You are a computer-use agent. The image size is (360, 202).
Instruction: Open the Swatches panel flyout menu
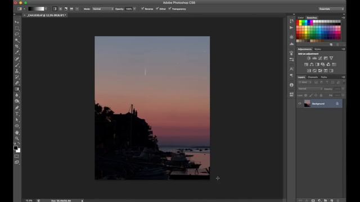click(x=343, y=17)
